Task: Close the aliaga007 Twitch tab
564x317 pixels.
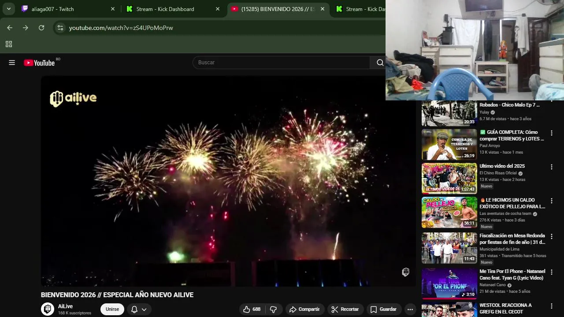Action: [x=112, y=9]
